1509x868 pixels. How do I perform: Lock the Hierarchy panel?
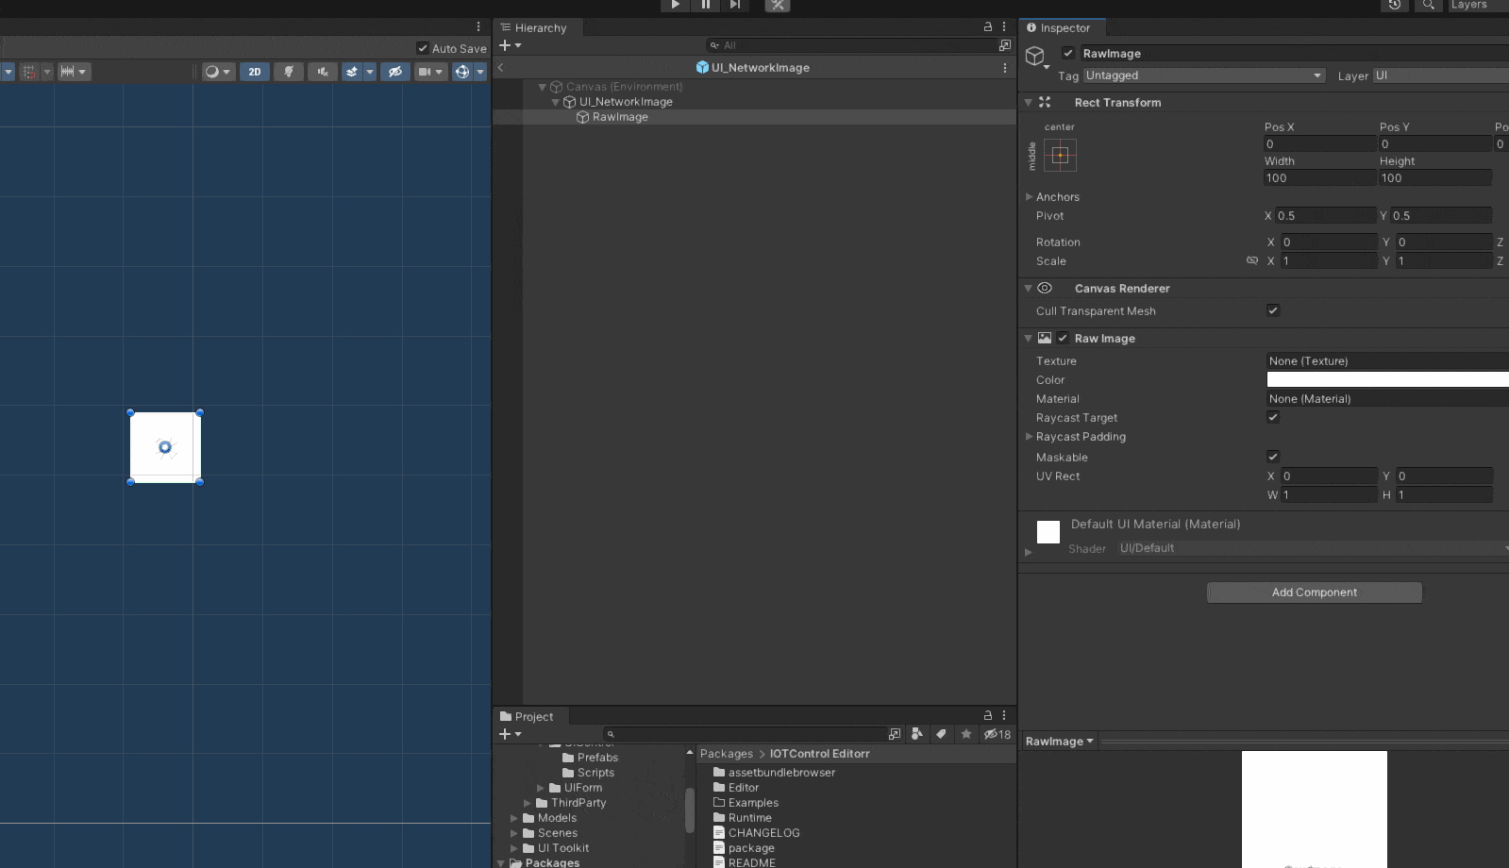[988, 27]
